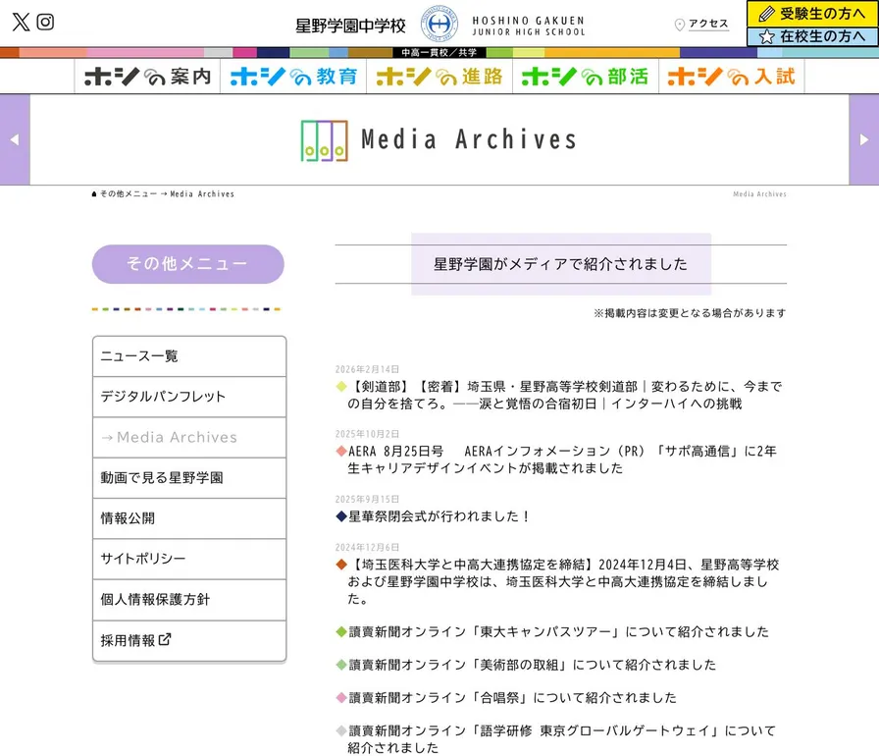Viewport: 879px width, 756px height.
Task: Open ホシの部活 navigation menu
Action: click(x=586, y=77)
